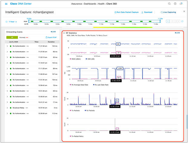Click the 10:41:21 am event time

coord(43,102)
